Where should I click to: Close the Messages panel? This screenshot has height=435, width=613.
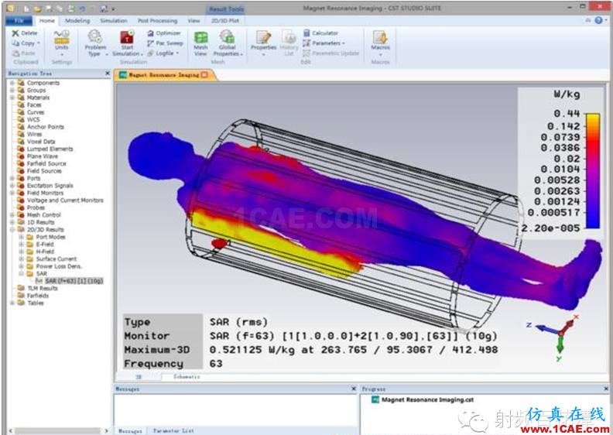[x=354, y=389]
